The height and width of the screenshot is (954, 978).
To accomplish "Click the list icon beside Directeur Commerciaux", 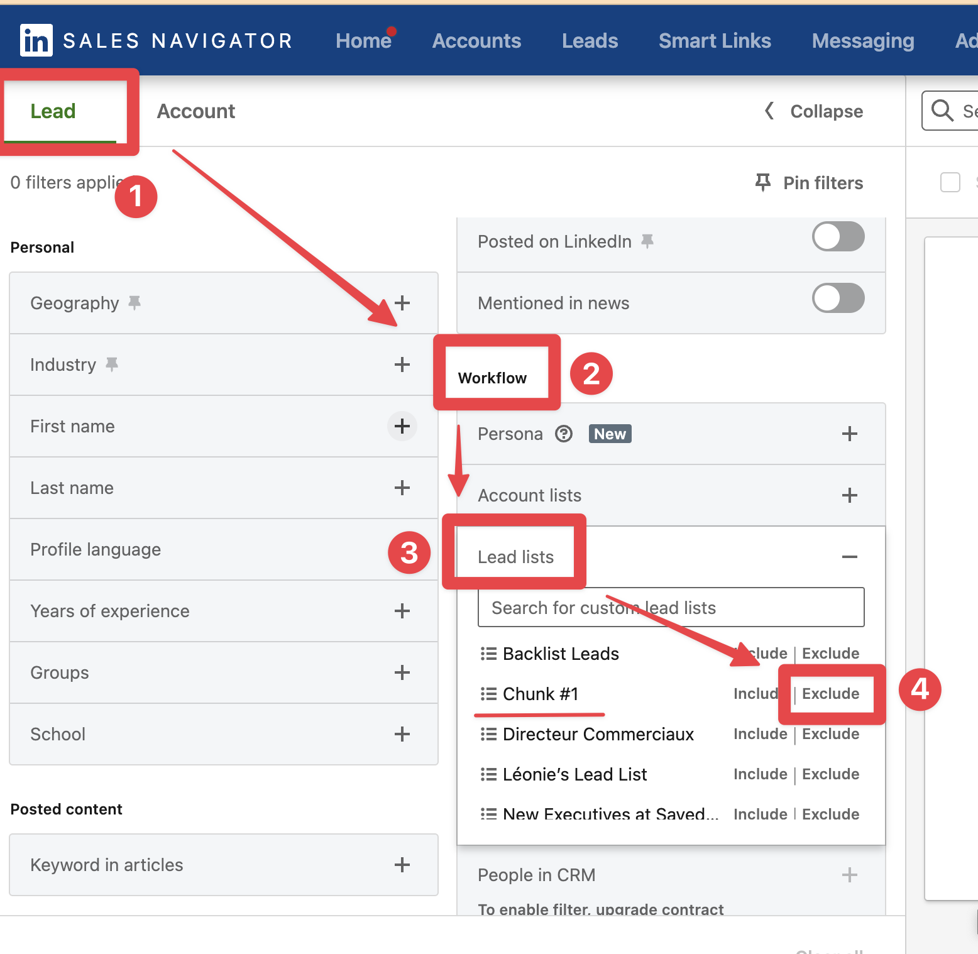I will pos(488,734).
